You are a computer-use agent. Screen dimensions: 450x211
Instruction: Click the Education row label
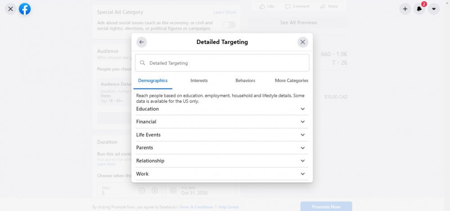tap(148, 109)
